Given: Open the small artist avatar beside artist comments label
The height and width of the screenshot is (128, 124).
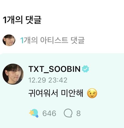Looking at the screenshot, I should pyautogui.click(x=9, y=40).
